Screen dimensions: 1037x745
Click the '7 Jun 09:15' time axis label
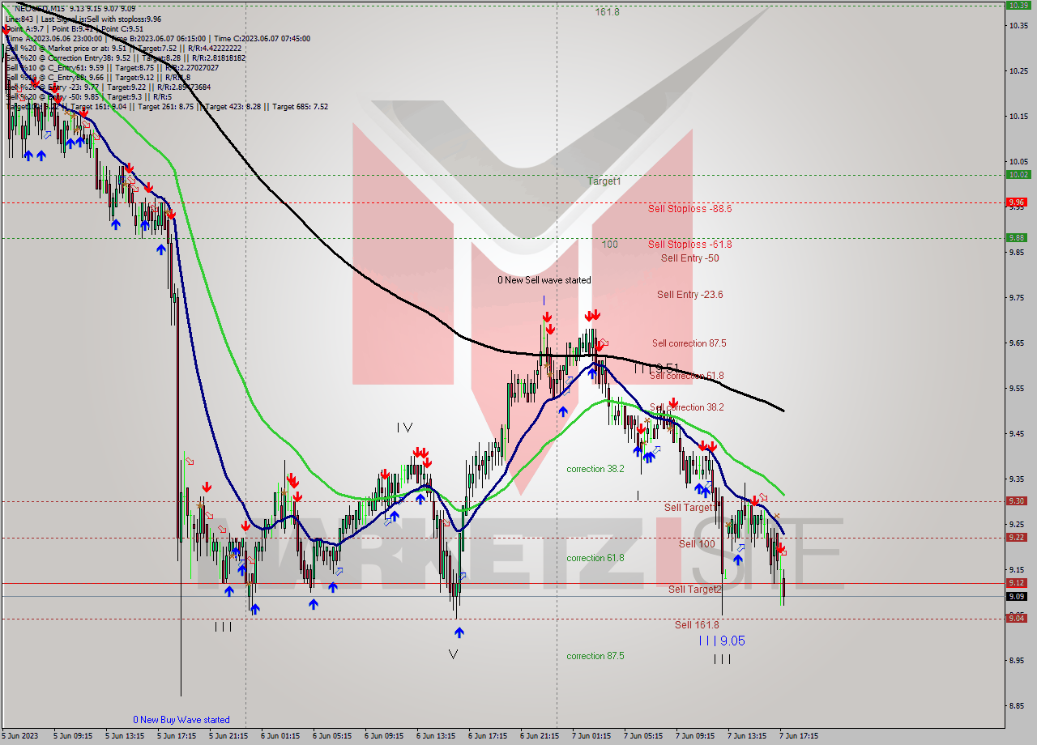point(695,736)
